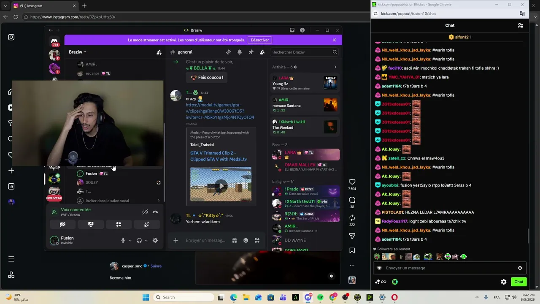540x304 pixels.
Task: Open LARA Young Rz activity card
Action: point(305,83)
